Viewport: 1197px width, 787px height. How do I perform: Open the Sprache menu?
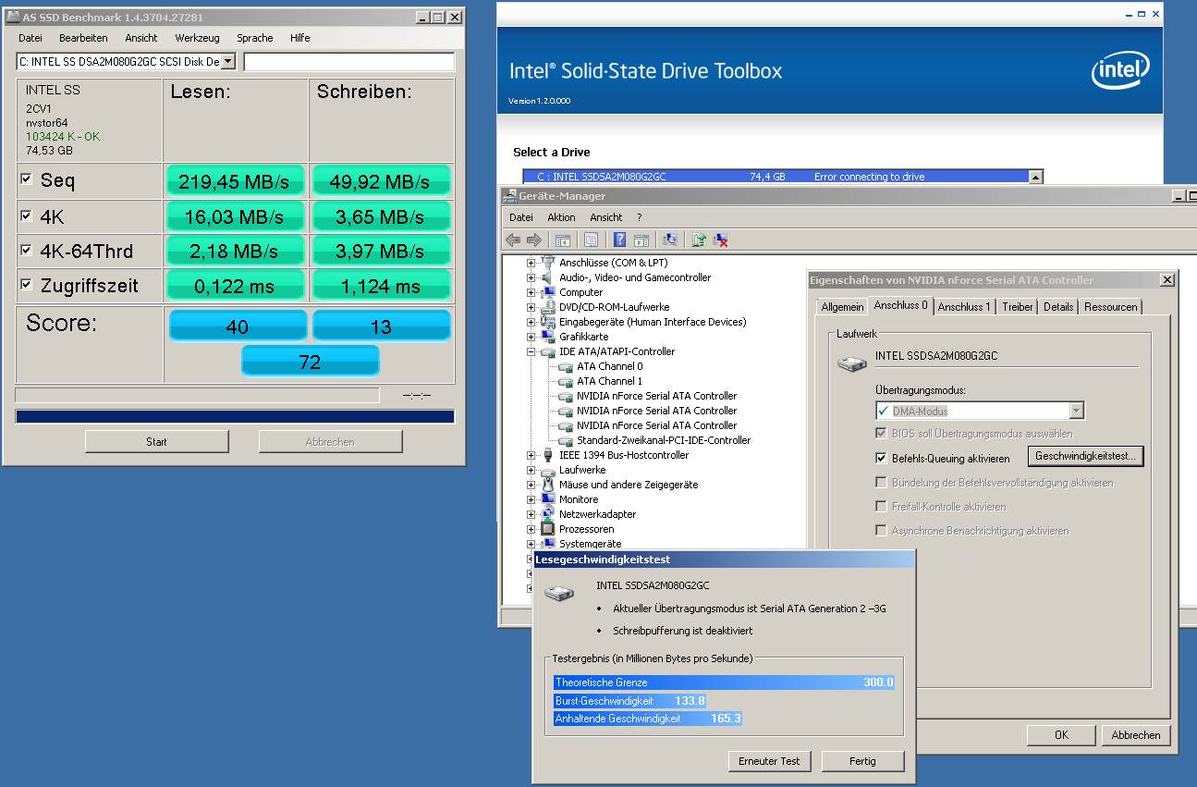pyautogui.click(x=254, y=38)
